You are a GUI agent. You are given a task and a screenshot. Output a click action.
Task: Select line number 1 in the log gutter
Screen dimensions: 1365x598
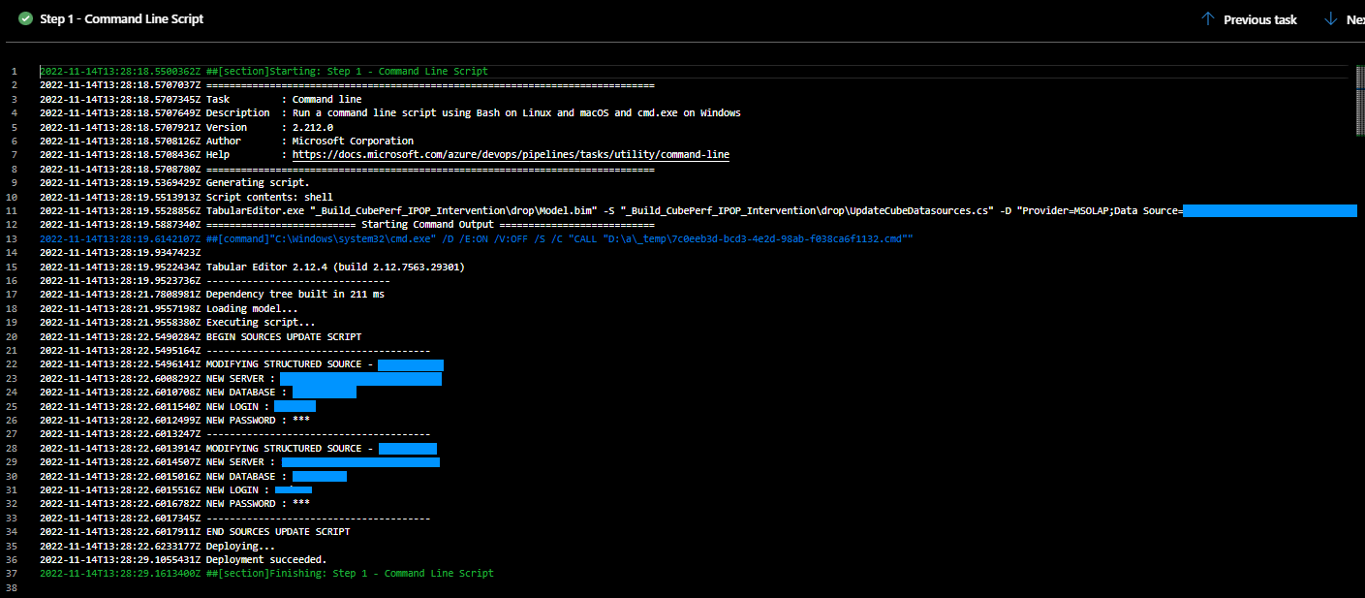point(14,71)
